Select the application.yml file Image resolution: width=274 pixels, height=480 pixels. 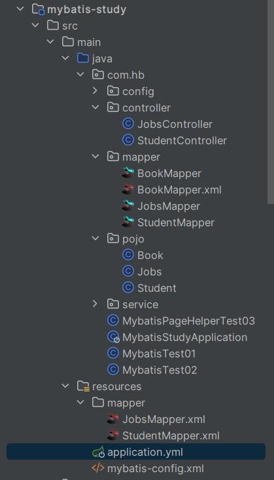pos(136,452)
